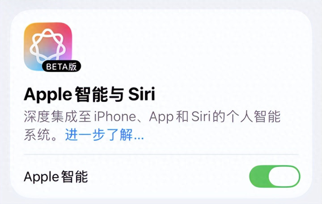Image resolution: width=322 pixels, height=204 pixels.
Task: Tap the BETA版 badge on the icon
Action: click(x=61, y=66)
